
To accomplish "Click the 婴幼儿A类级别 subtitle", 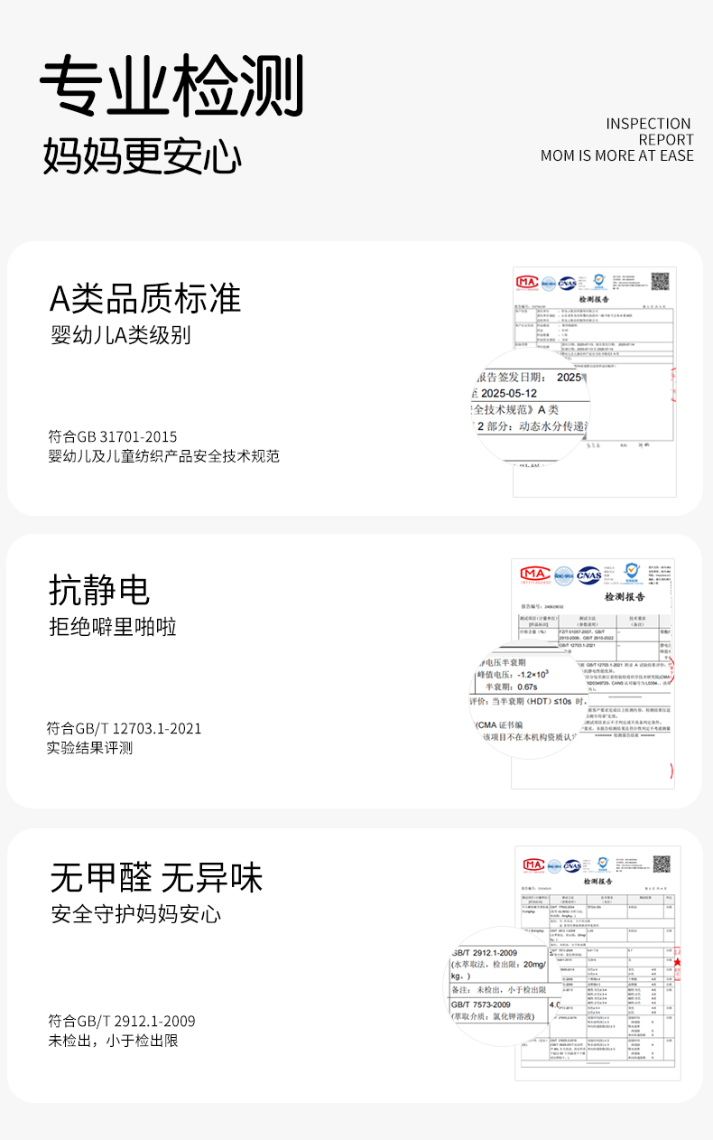I will point(121,336).
